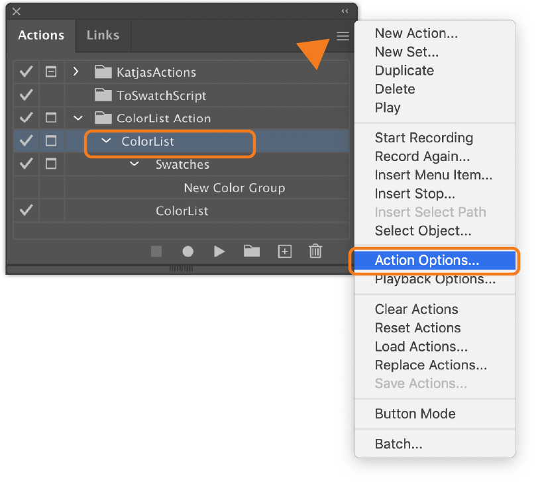Play the current selection with triangle icon

click(219, 251)
